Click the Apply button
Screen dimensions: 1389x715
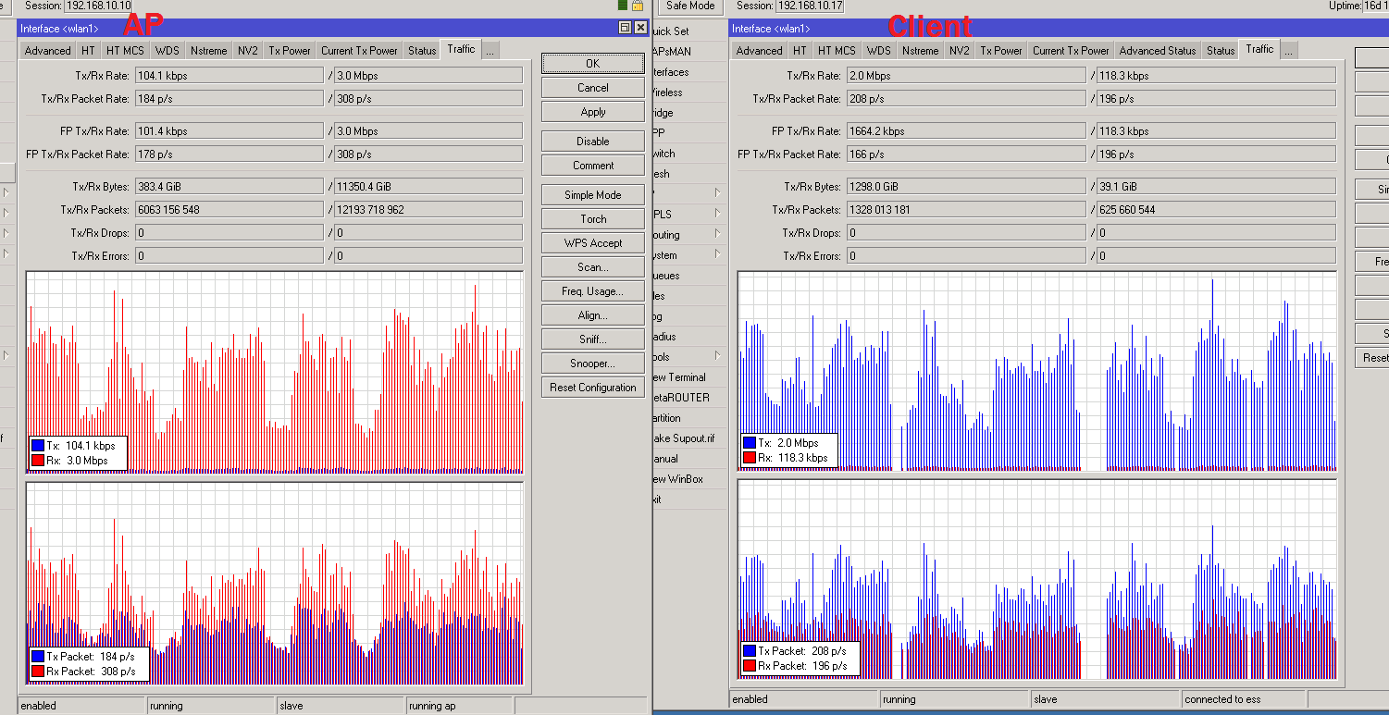tap(593, 112)
